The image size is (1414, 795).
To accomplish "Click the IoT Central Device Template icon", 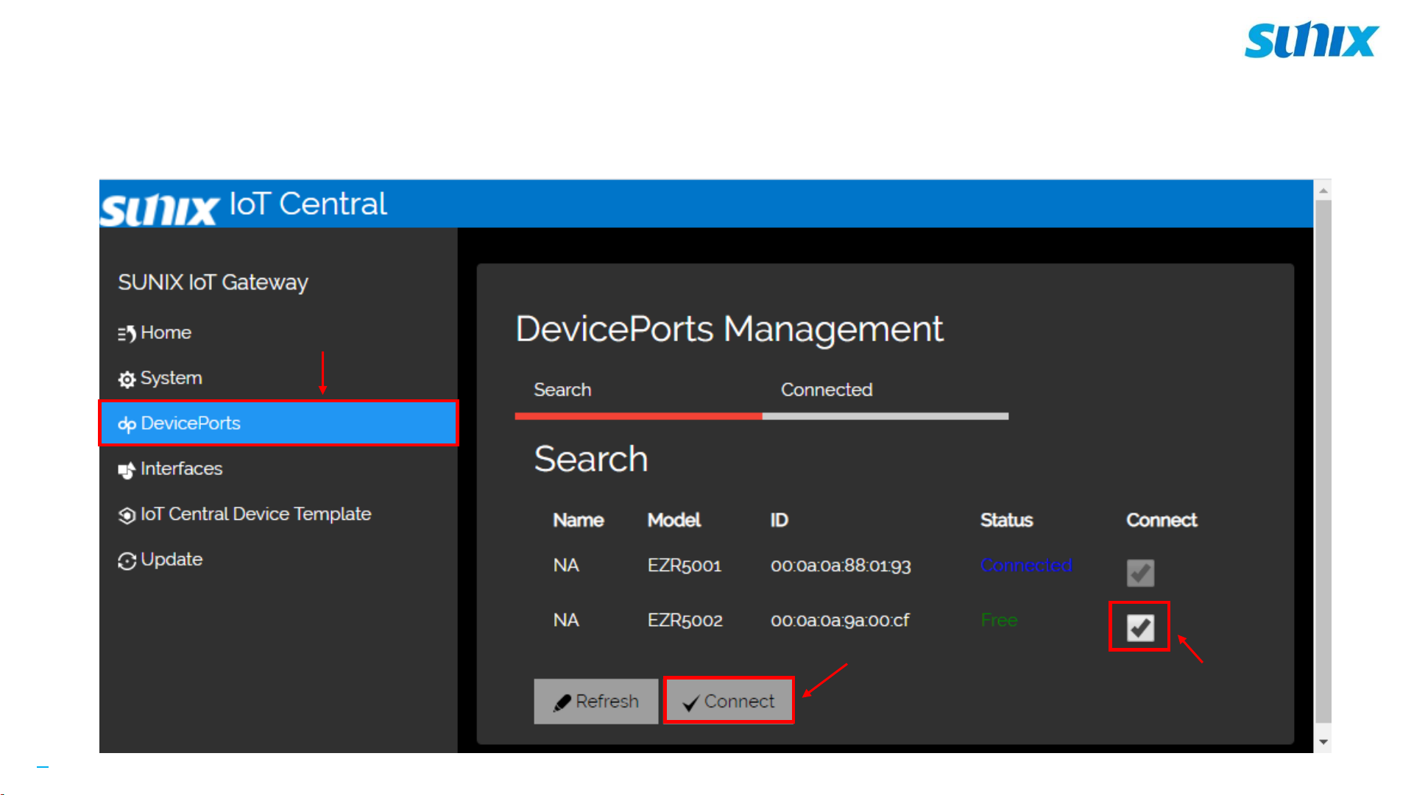I will coord(127,515).
